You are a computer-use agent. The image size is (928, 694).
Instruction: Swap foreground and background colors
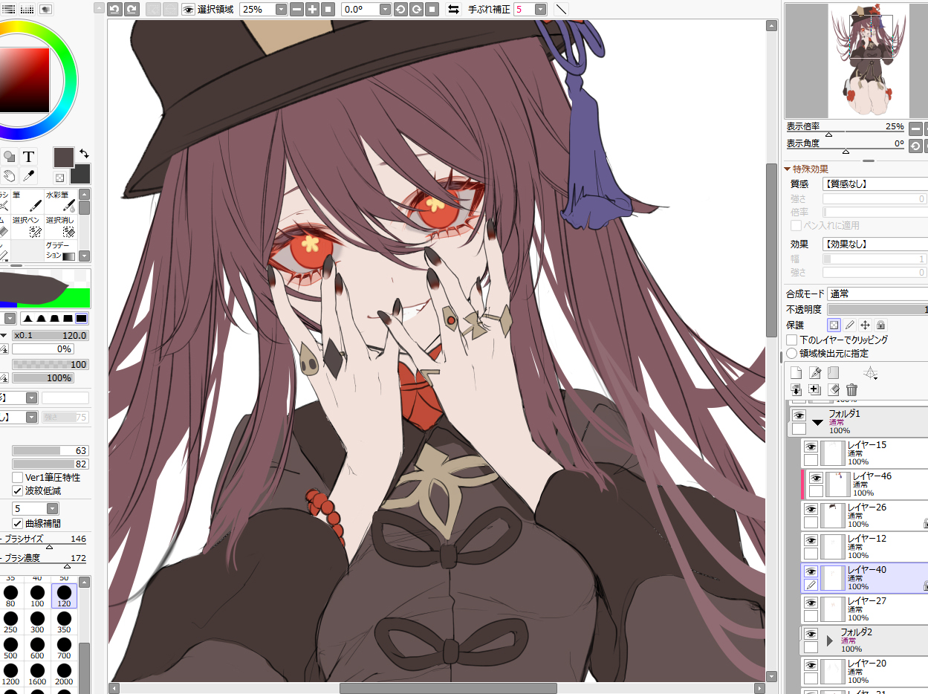pyautogui.click(x=84, y=153)
